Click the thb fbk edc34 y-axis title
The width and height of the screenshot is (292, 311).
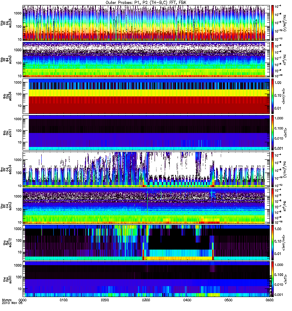click(7, 96)
